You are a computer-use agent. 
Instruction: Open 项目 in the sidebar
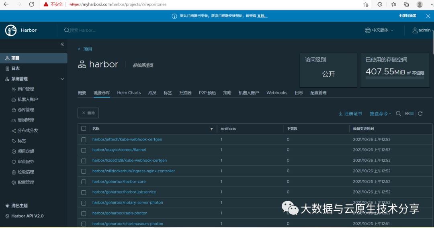33,58
